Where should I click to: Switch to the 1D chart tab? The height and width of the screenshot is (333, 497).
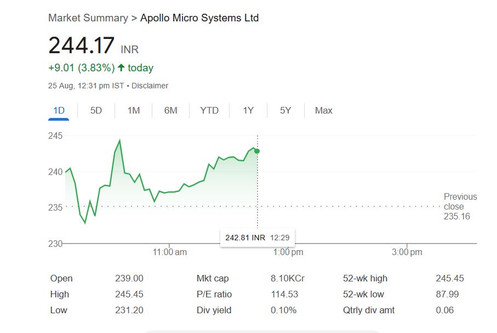click(59, 110)
